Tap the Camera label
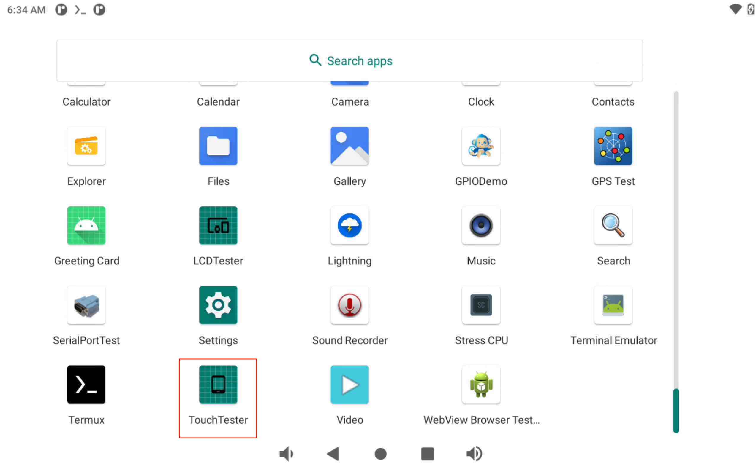The image size is (756, 472). (350, 102)
